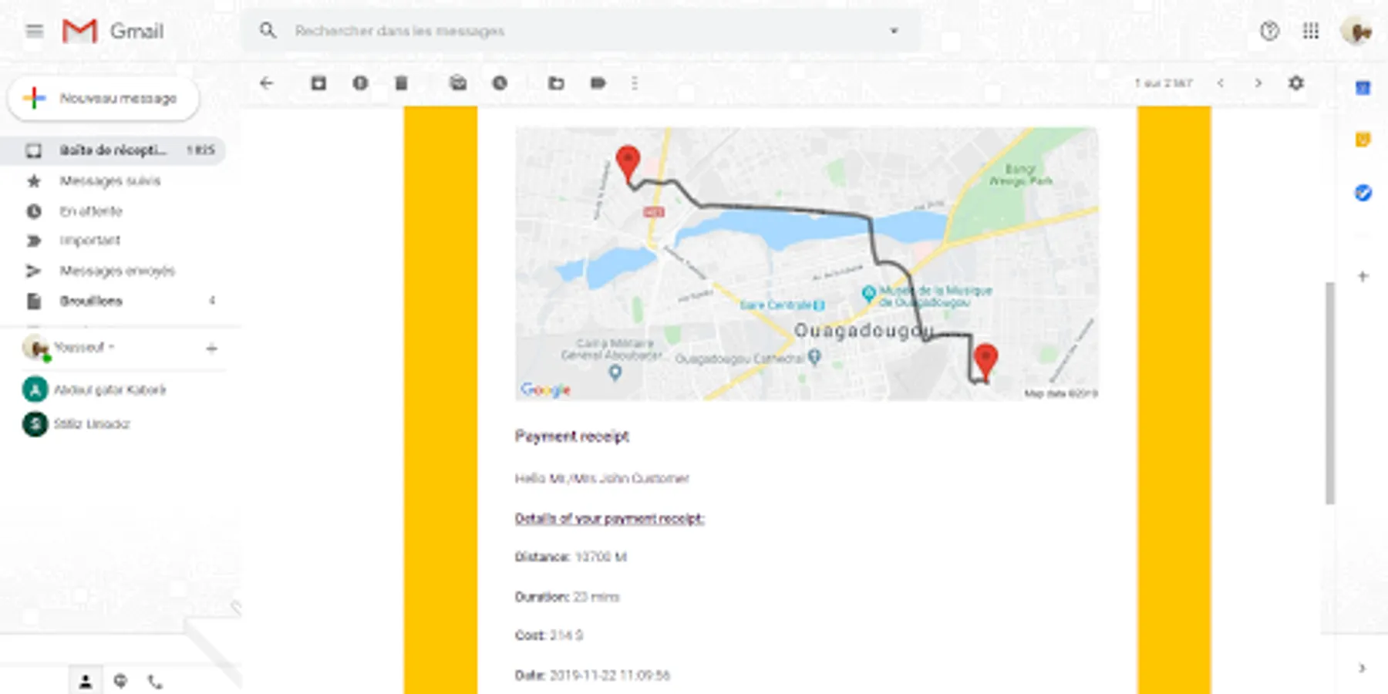Open the Important folder
Image resolution: width=1388 pixels, height=694 pixels.
113,241
